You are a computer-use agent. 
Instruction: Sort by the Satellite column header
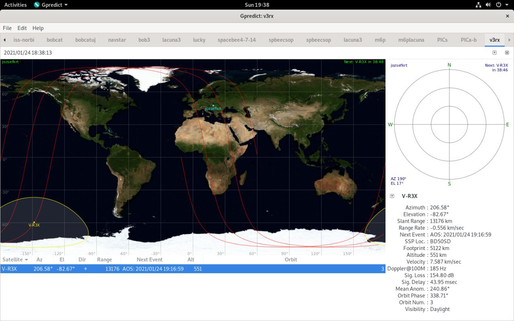15,260
